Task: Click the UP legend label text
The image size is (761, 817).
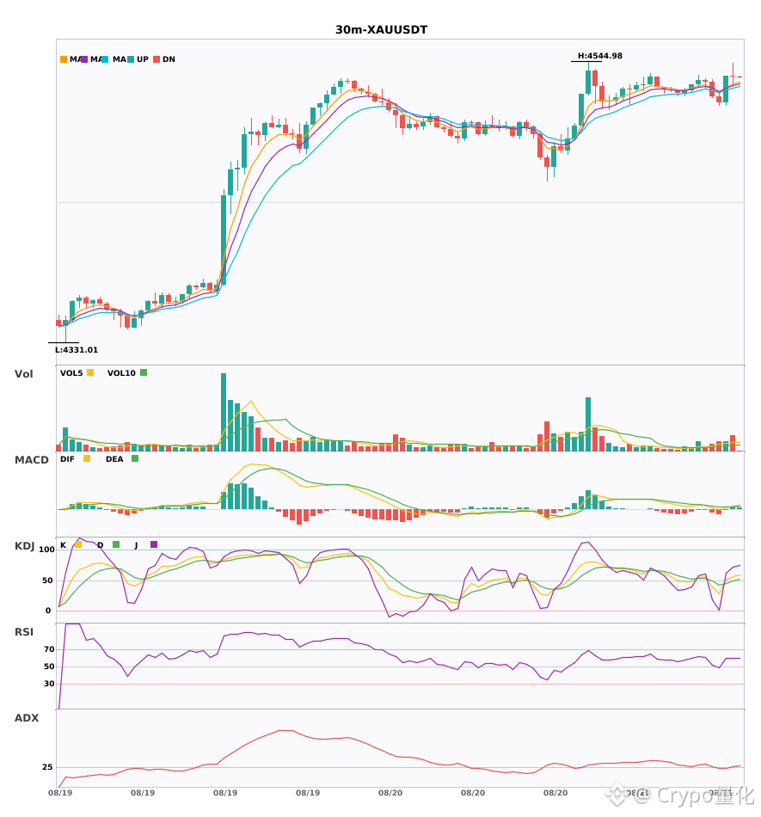Action: pyautogui.click(x=143, y=59)
